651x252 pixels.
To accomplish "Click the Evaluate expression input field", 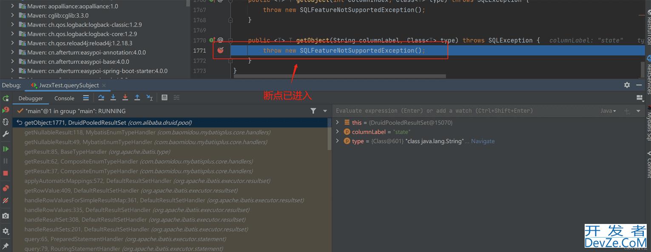I will click(466, 111).
